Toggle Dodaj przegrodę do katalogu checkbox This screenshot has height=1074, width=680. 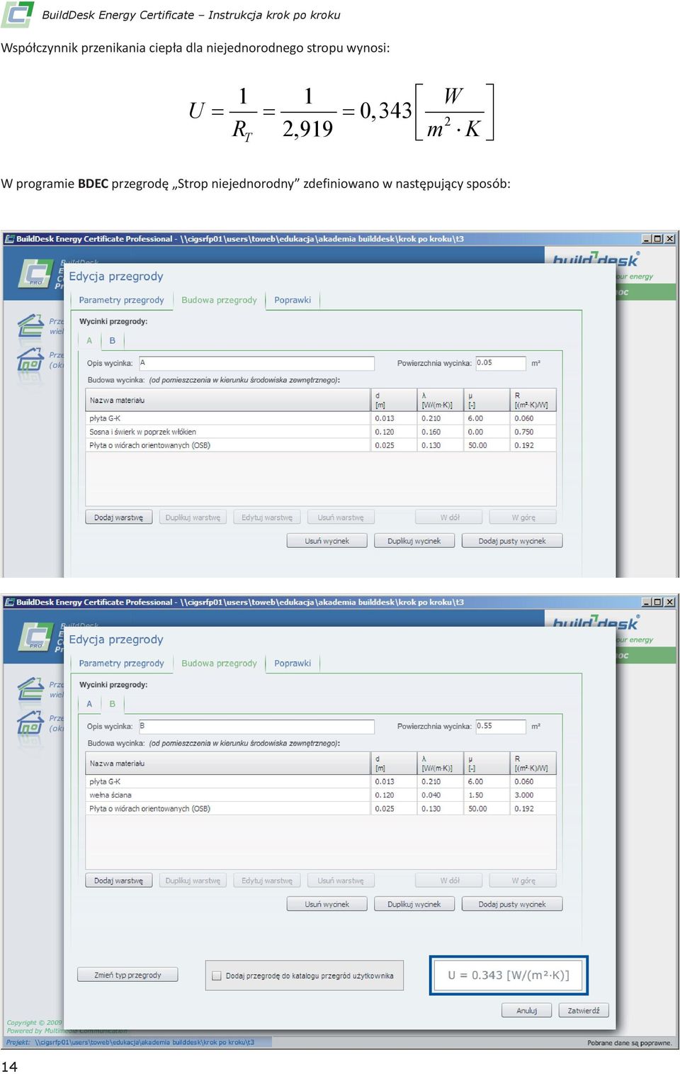217,975
